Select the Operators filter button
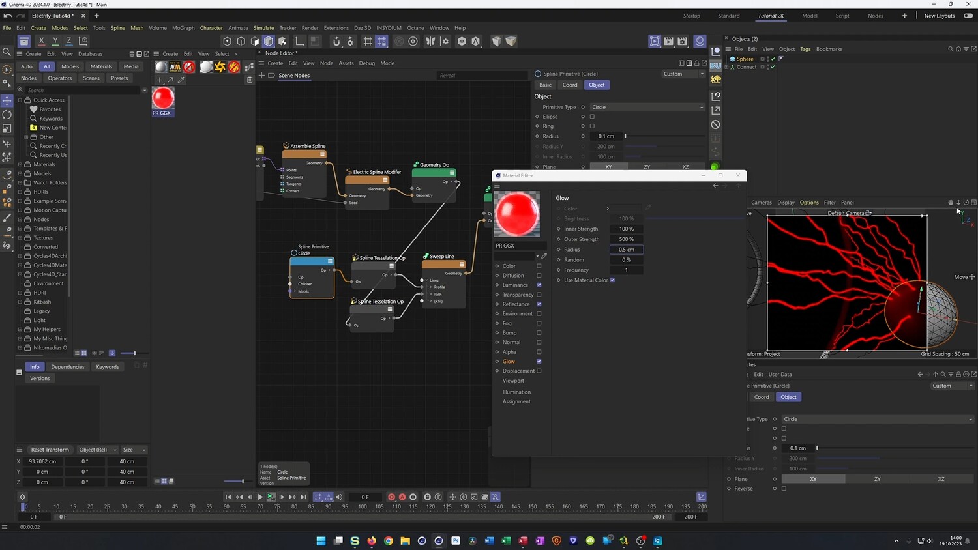 60,78
